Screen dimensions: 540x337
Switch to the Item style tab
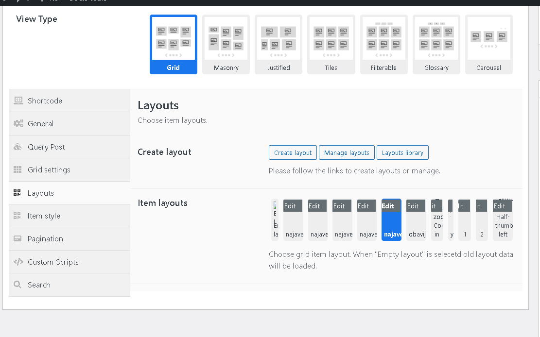click(x=44, y=216)
